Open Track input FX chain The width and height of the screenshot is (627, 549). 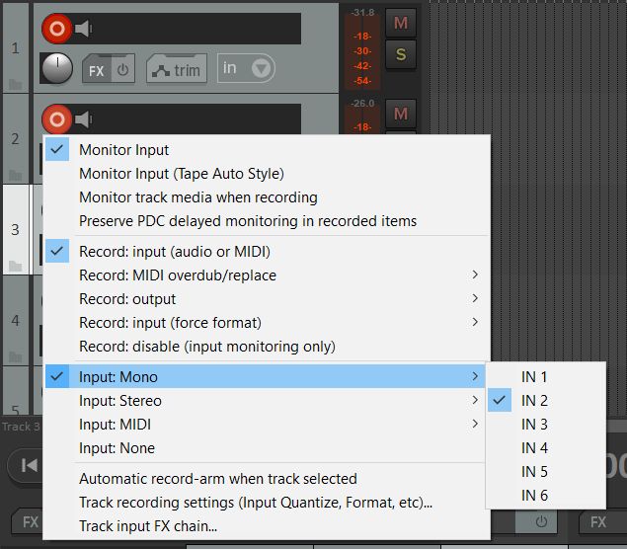tap(148, 526)
